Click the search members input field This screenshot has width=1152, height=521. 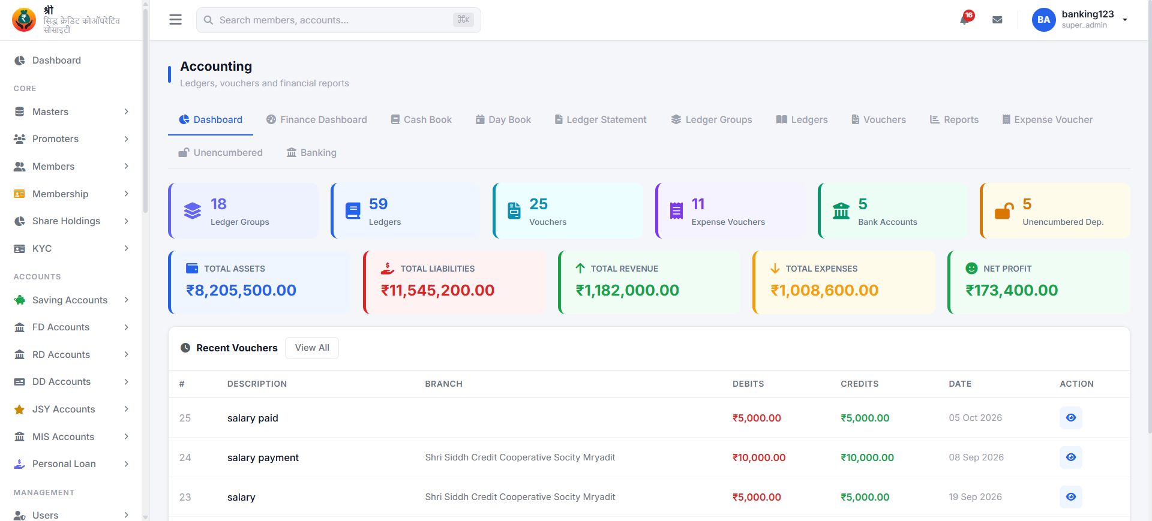pyautogui.click(x=338, y=20)
